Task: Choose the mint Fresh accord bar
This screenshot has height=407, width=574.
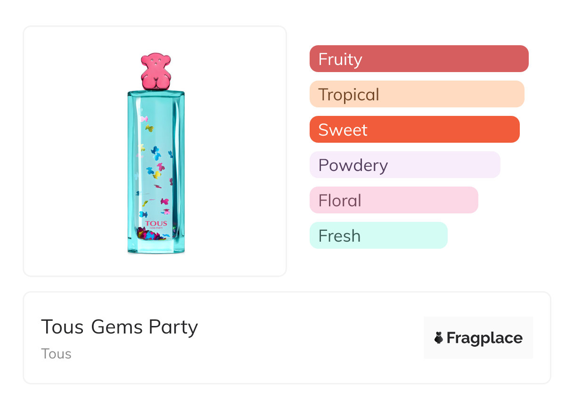Action: click(378, 236)
